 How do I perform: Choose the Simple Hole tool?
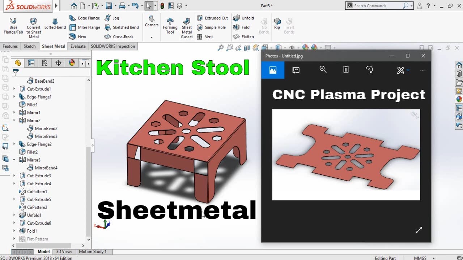tap(211, 27)
